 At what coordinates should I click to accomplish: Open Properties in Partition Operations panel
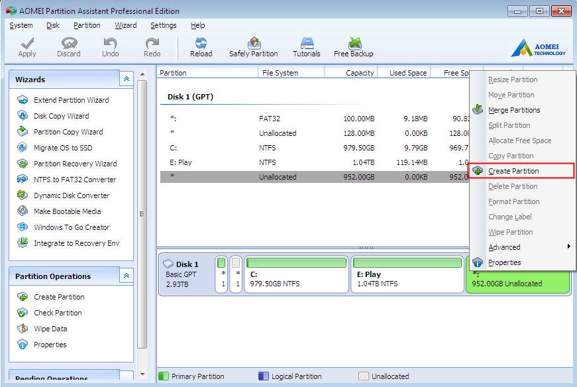(x=50, y=345)
